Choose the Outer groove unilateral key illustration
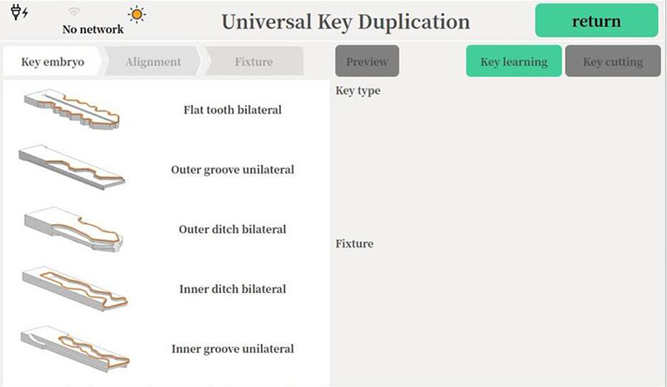The width and height of the screenshot is (667, 387). pyautogui.click(x=72, y=167)
